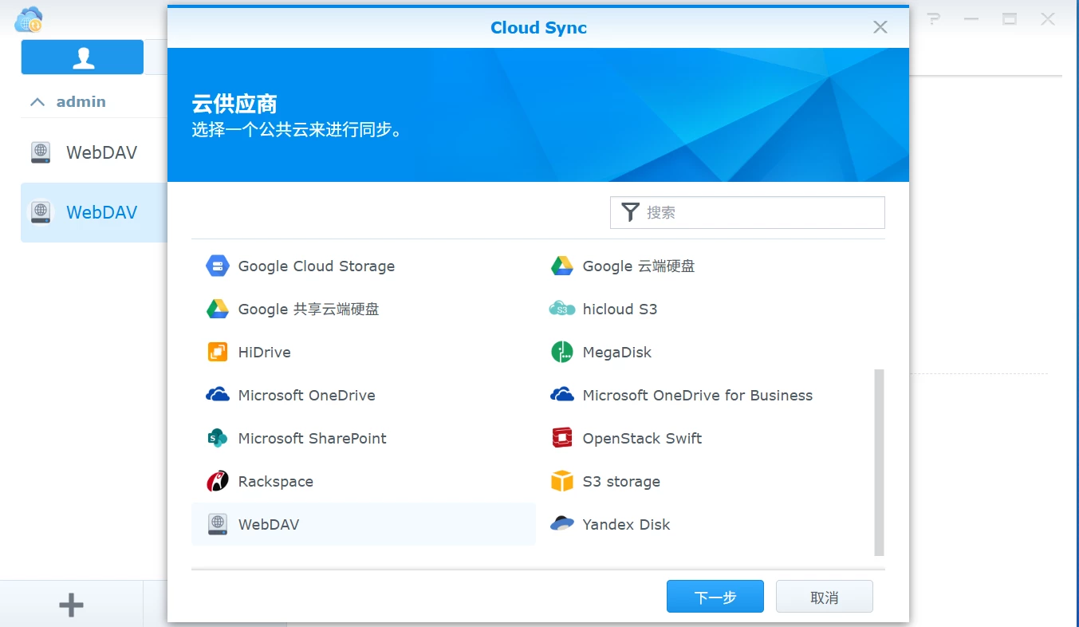Select the highlighted WebDAV connection in sidebar
Screen dimensions: 1079x627
pos(100,212)
